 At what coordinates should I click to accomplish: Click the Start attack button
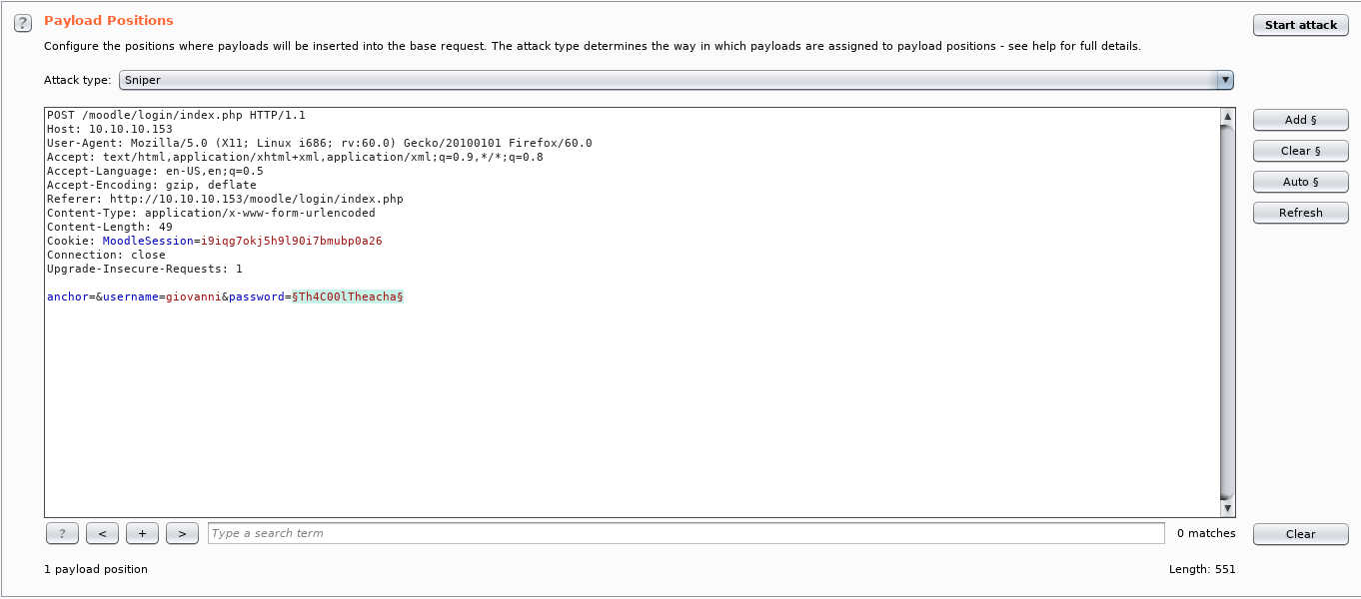click(1300, 25)
